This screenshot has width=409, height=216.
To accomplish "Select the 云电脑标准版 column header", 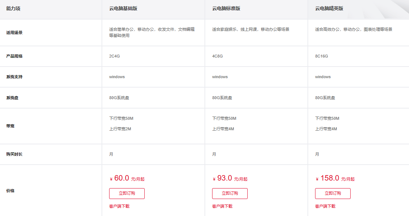I will click(226, 9).
